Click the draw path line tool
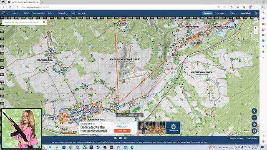The image size is (267, 150). (x=254, y=117)
